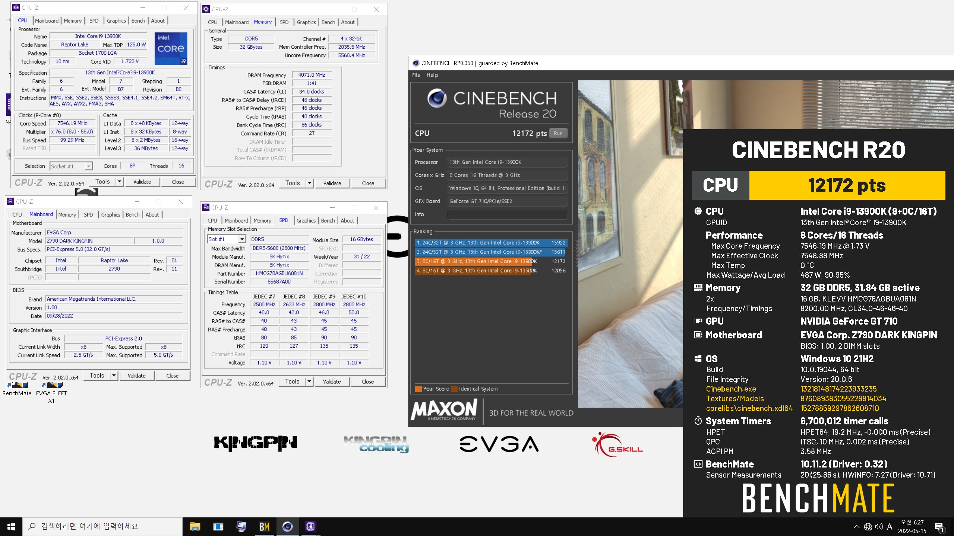954x536 pixels.
Task: Click the CPU-Z title icon of Memory window
Action: 206,9
